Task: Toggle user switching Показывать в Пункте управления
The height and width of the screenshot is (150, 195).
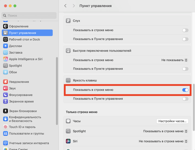Action: 185,69
